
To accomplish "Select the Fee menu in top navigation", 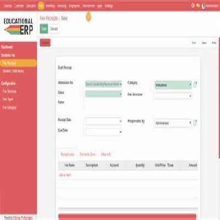I will click(41, 6).
